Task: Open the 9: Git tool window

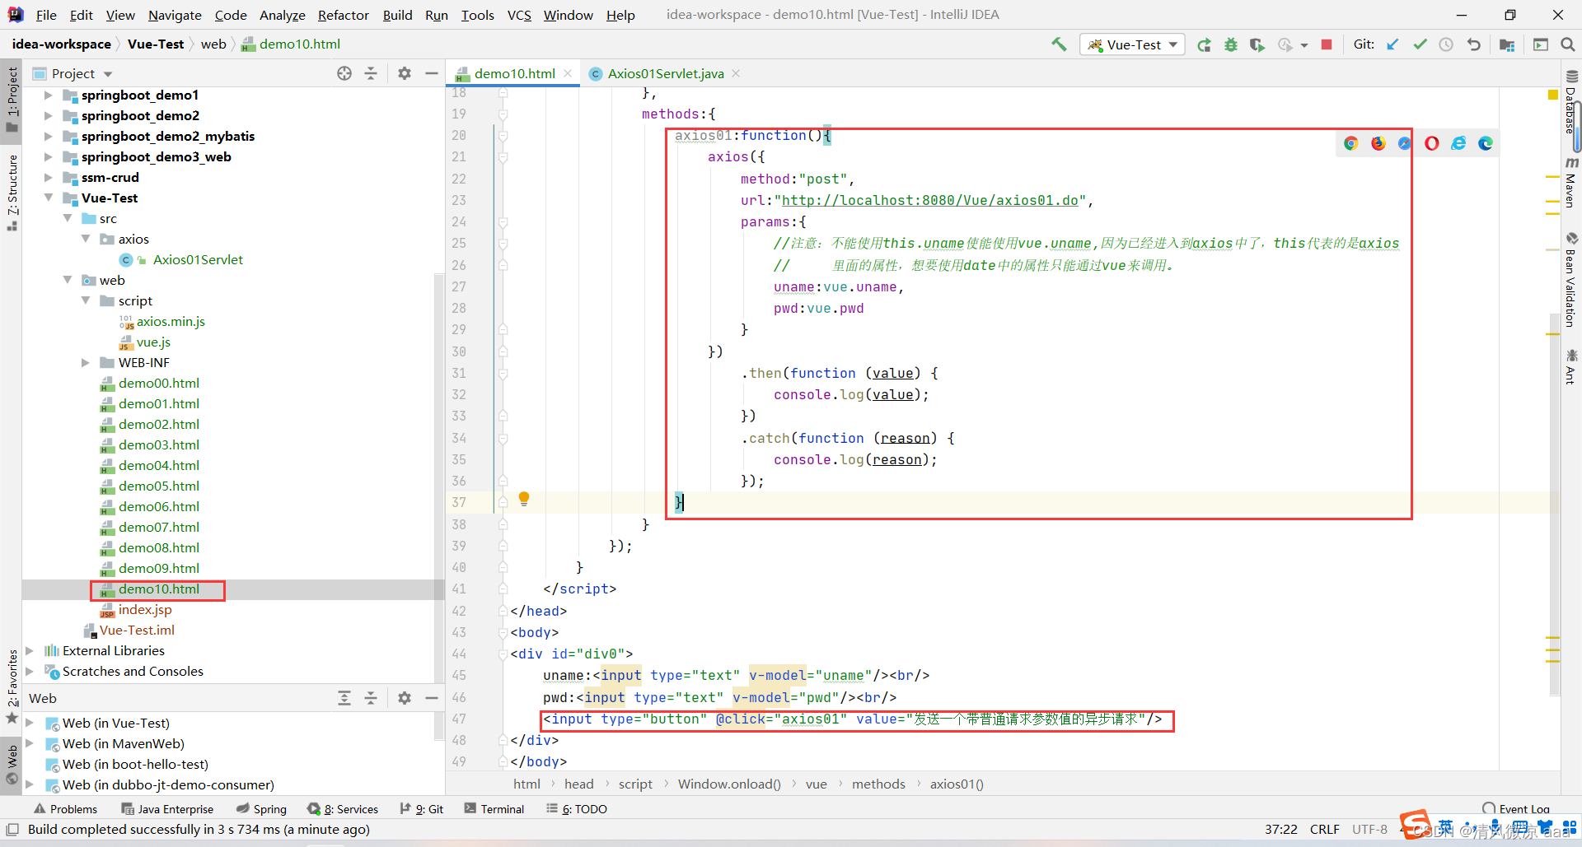Action: pos(422,809)
